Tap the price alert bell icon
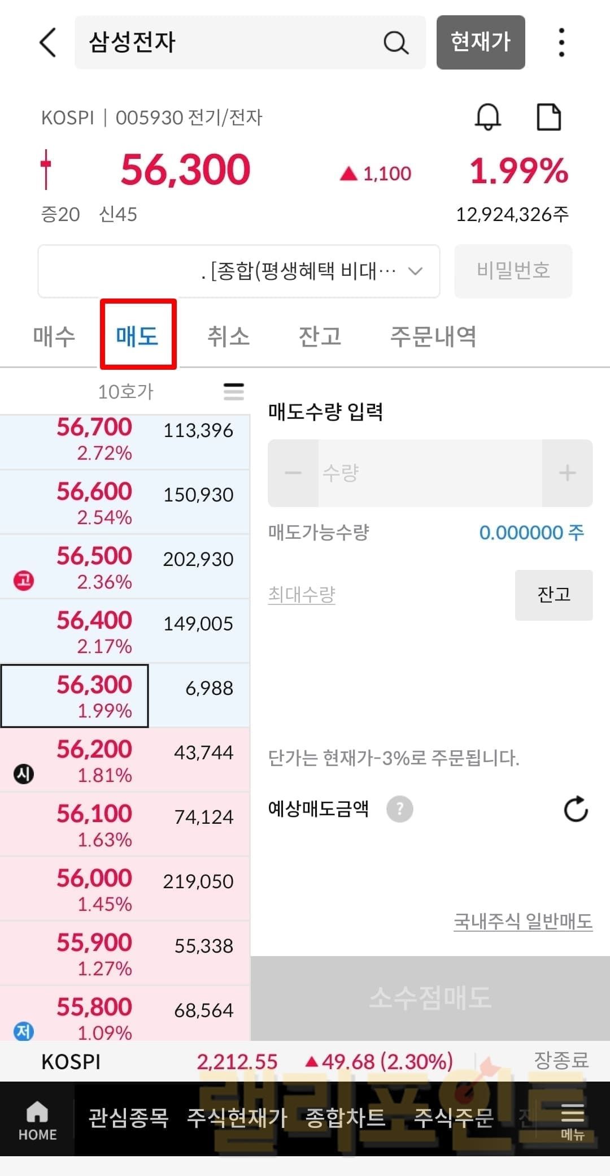Viewport: 610px width, 1176px height. click(x=487, y=117)
